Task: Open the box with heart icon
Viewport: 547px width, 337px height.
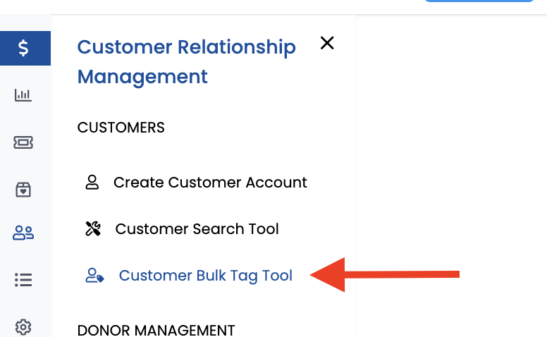Action: pyautogui.click(x=23, y=190)
